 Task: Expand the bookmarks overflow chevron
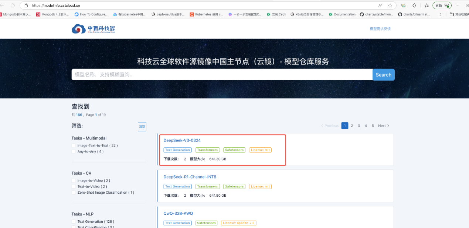pyautogui.click(x=440, y=14)
